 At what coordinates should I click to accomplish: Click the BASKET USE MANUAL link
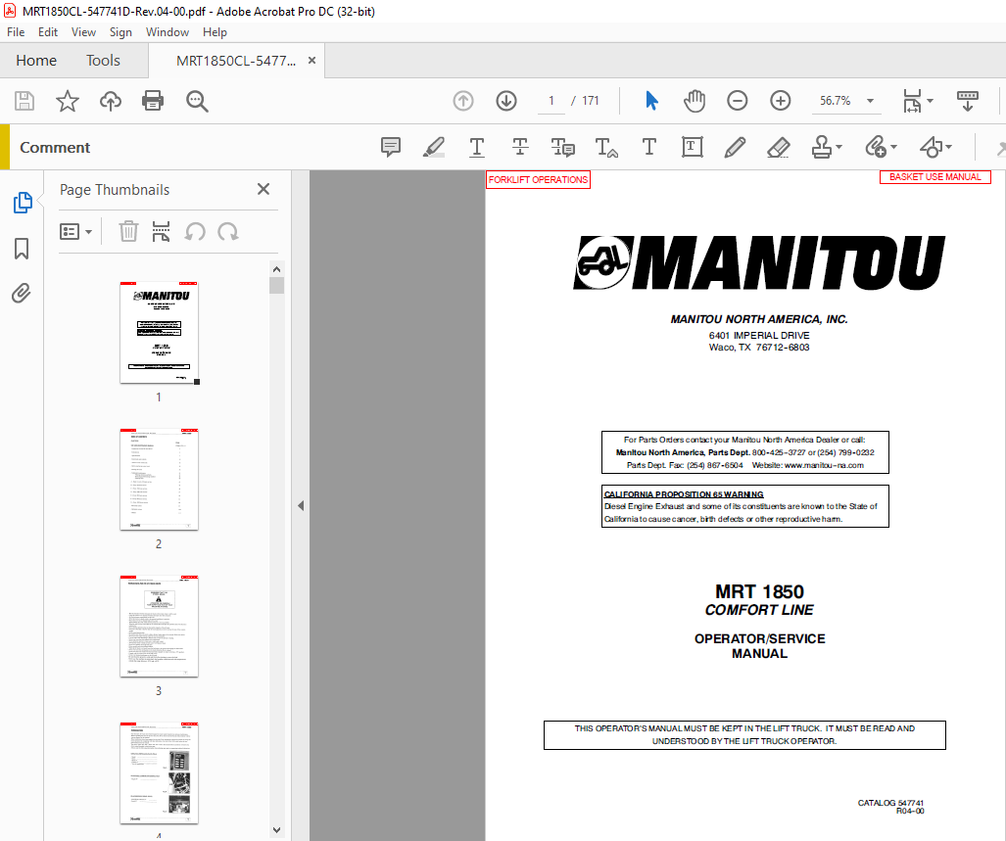point(935,177)
